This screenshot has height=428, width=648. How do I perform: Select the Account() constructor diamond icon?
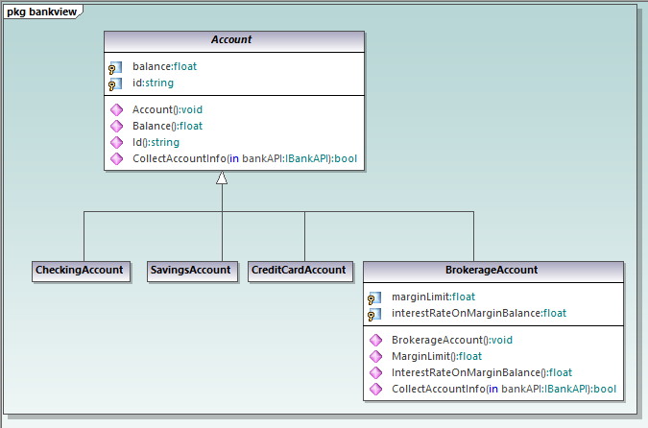pos(116,110)
